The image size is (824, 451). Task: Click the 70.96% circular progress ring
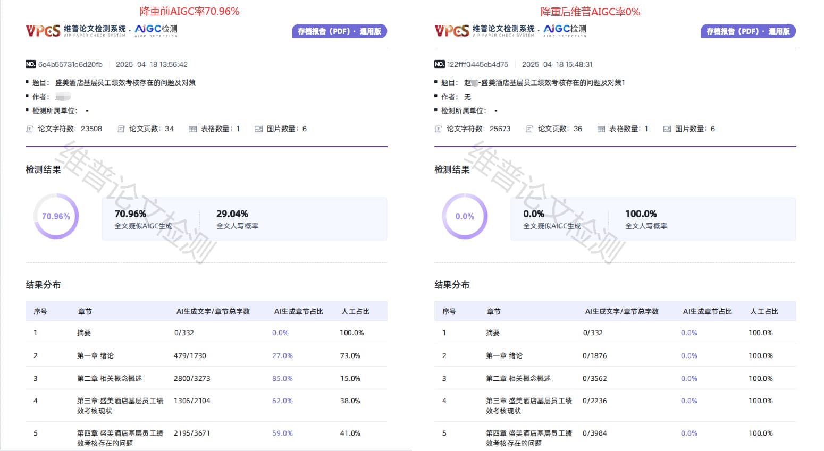click(x=56, y=216)
